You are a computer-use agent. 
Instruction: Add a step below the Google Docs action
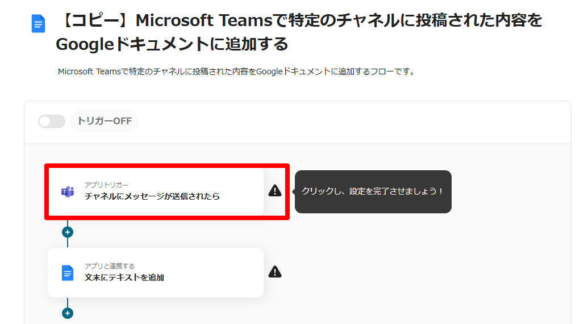[x=68, y=313]
